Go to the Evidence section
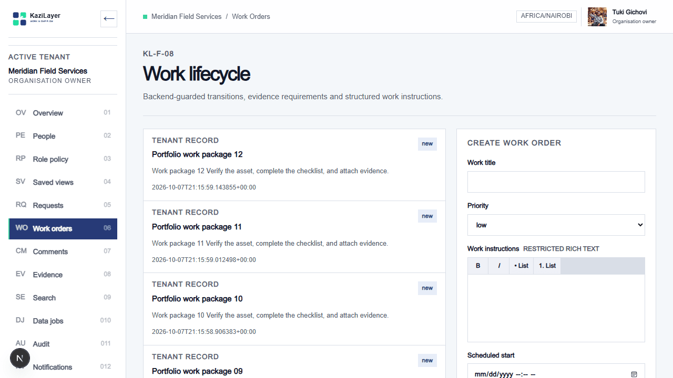This screenshot has width=673, height=378. click(x=63, y=275)
